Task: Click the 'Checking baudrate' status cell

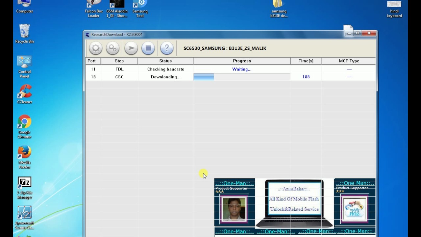Action: 165,69
